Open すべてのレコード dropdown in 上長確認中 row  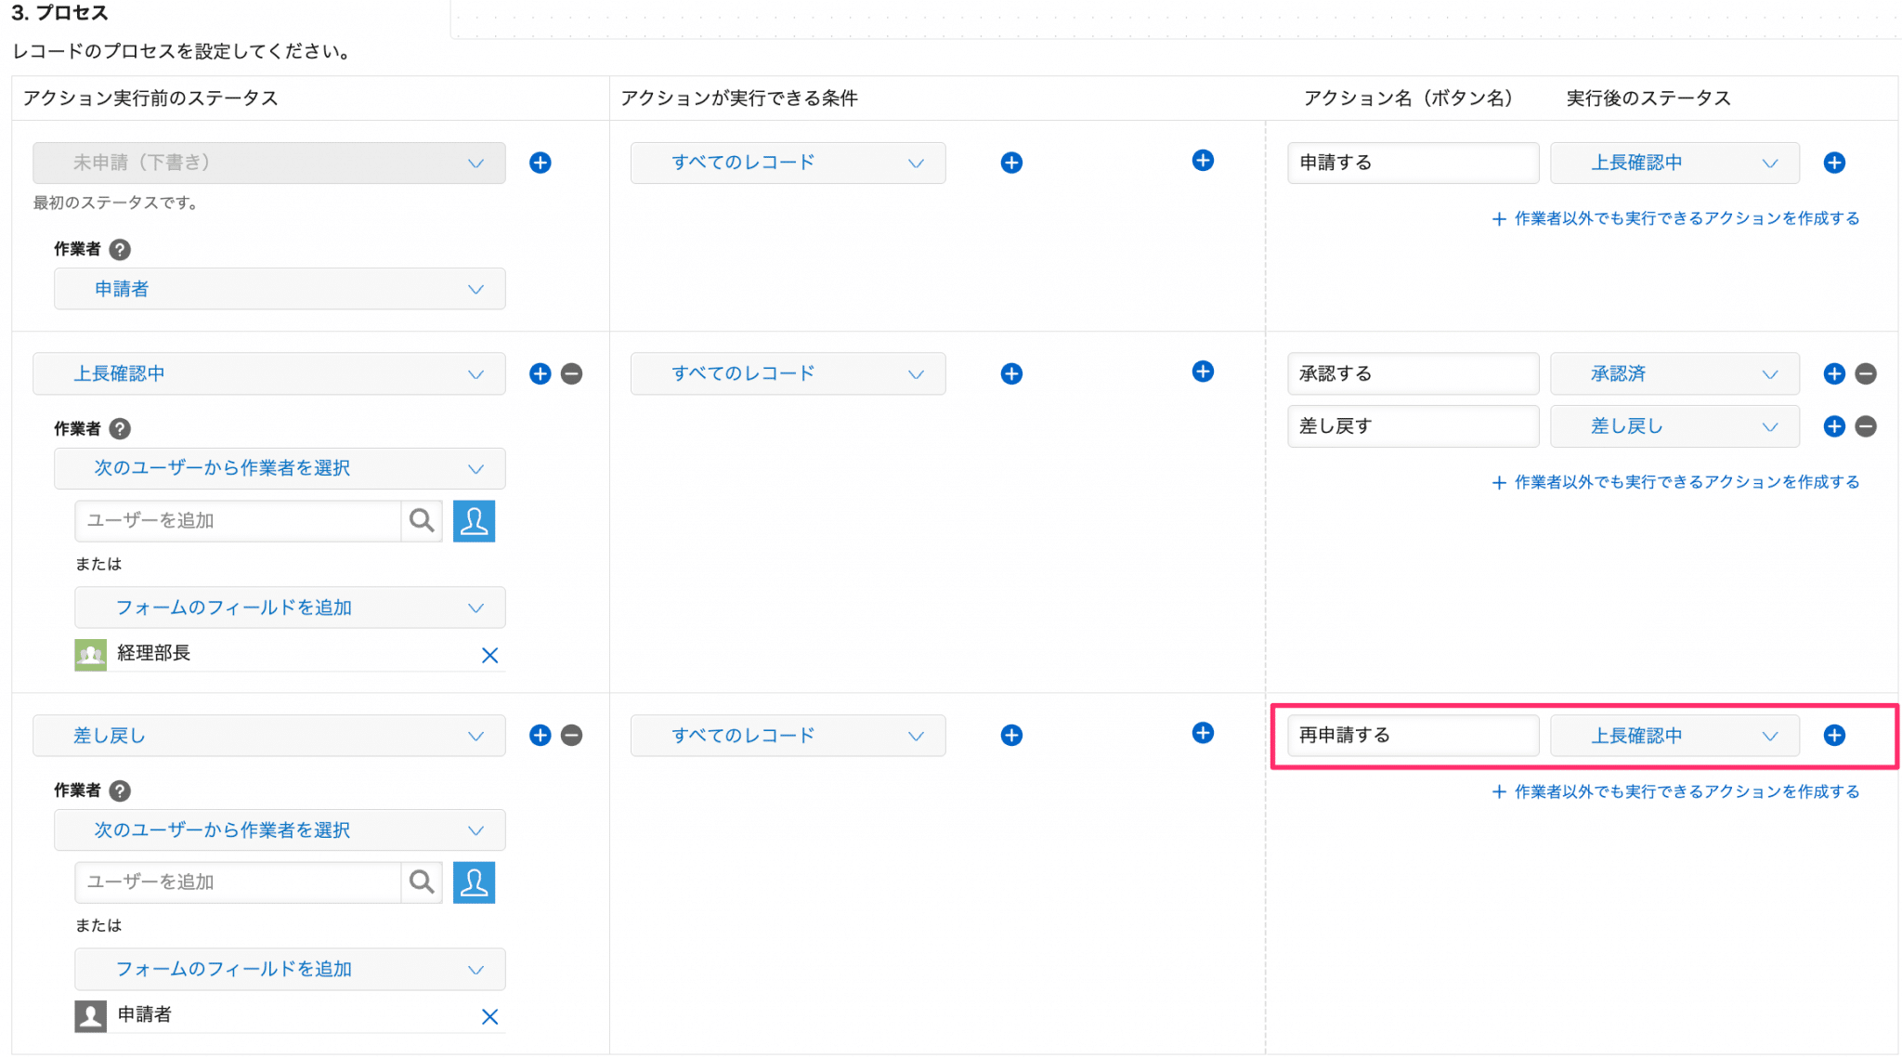click(788, 373)
